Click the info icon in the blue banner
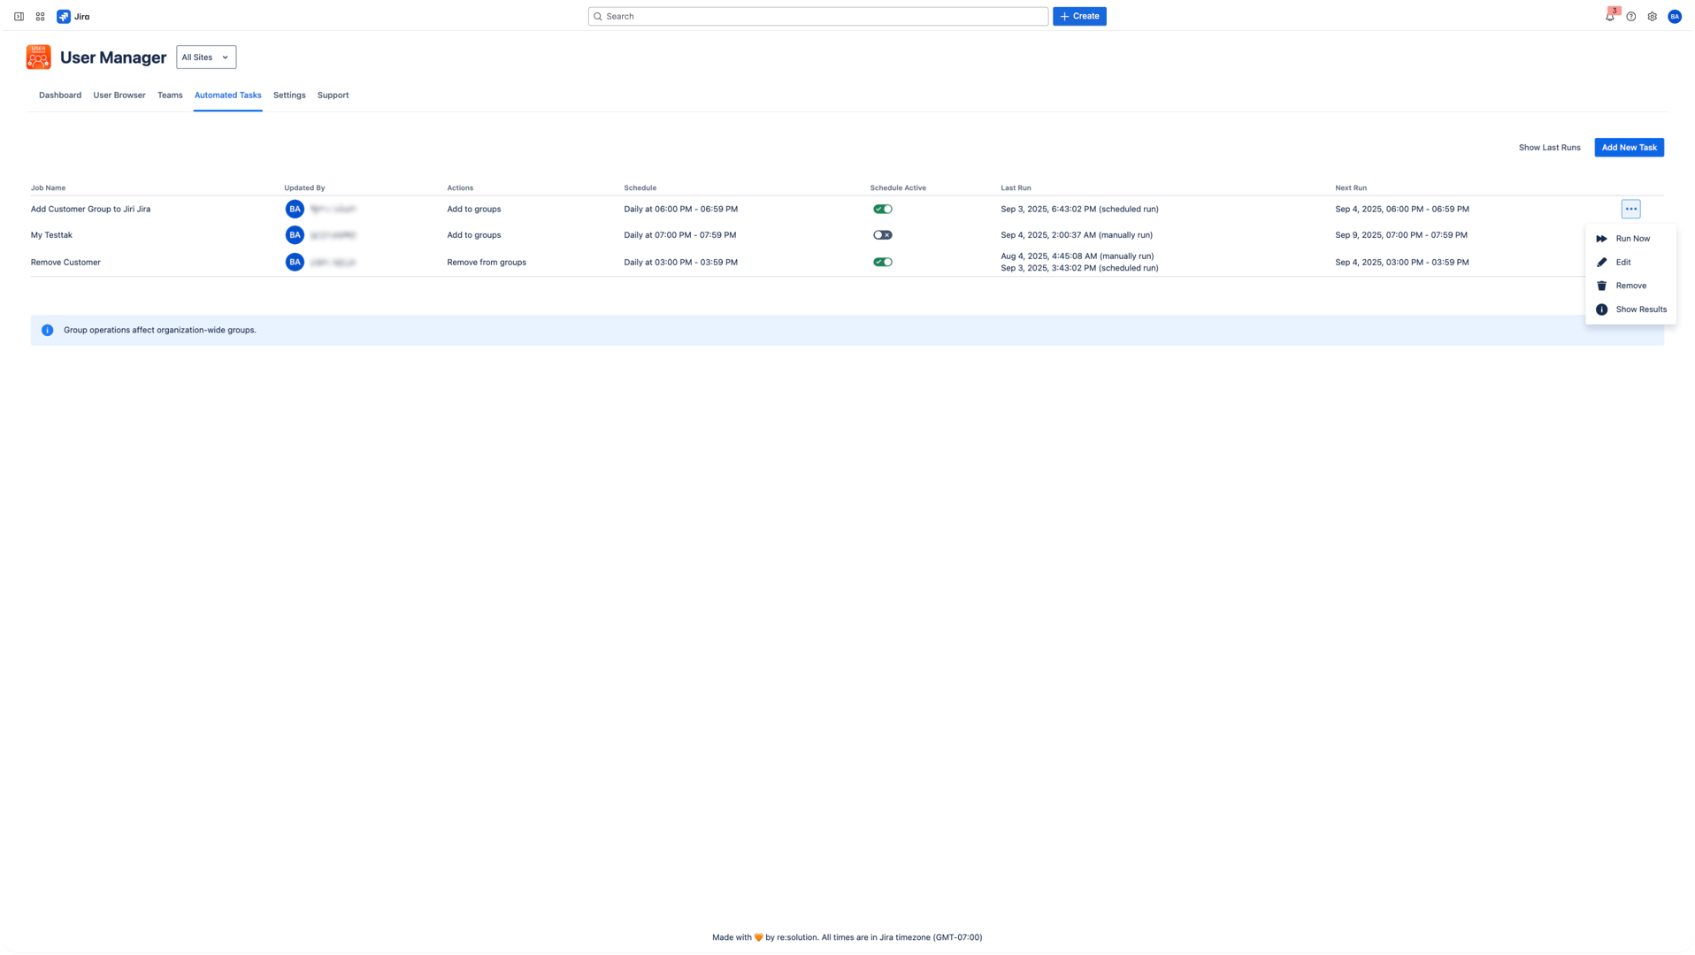1695x955 pixels. coord(47,329)
